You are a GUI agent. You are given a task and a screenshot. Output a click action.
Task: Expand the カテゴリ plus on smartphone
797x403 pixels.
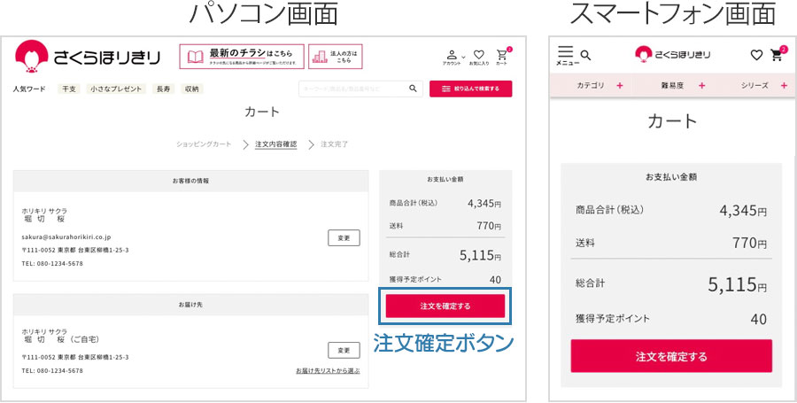[620, 86]
